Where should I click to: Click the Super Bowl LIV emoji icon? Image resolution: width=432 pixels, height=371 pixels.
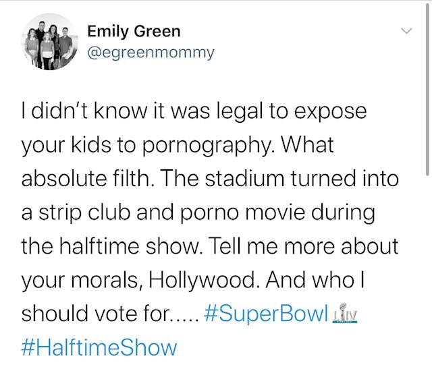pos(345,314)
